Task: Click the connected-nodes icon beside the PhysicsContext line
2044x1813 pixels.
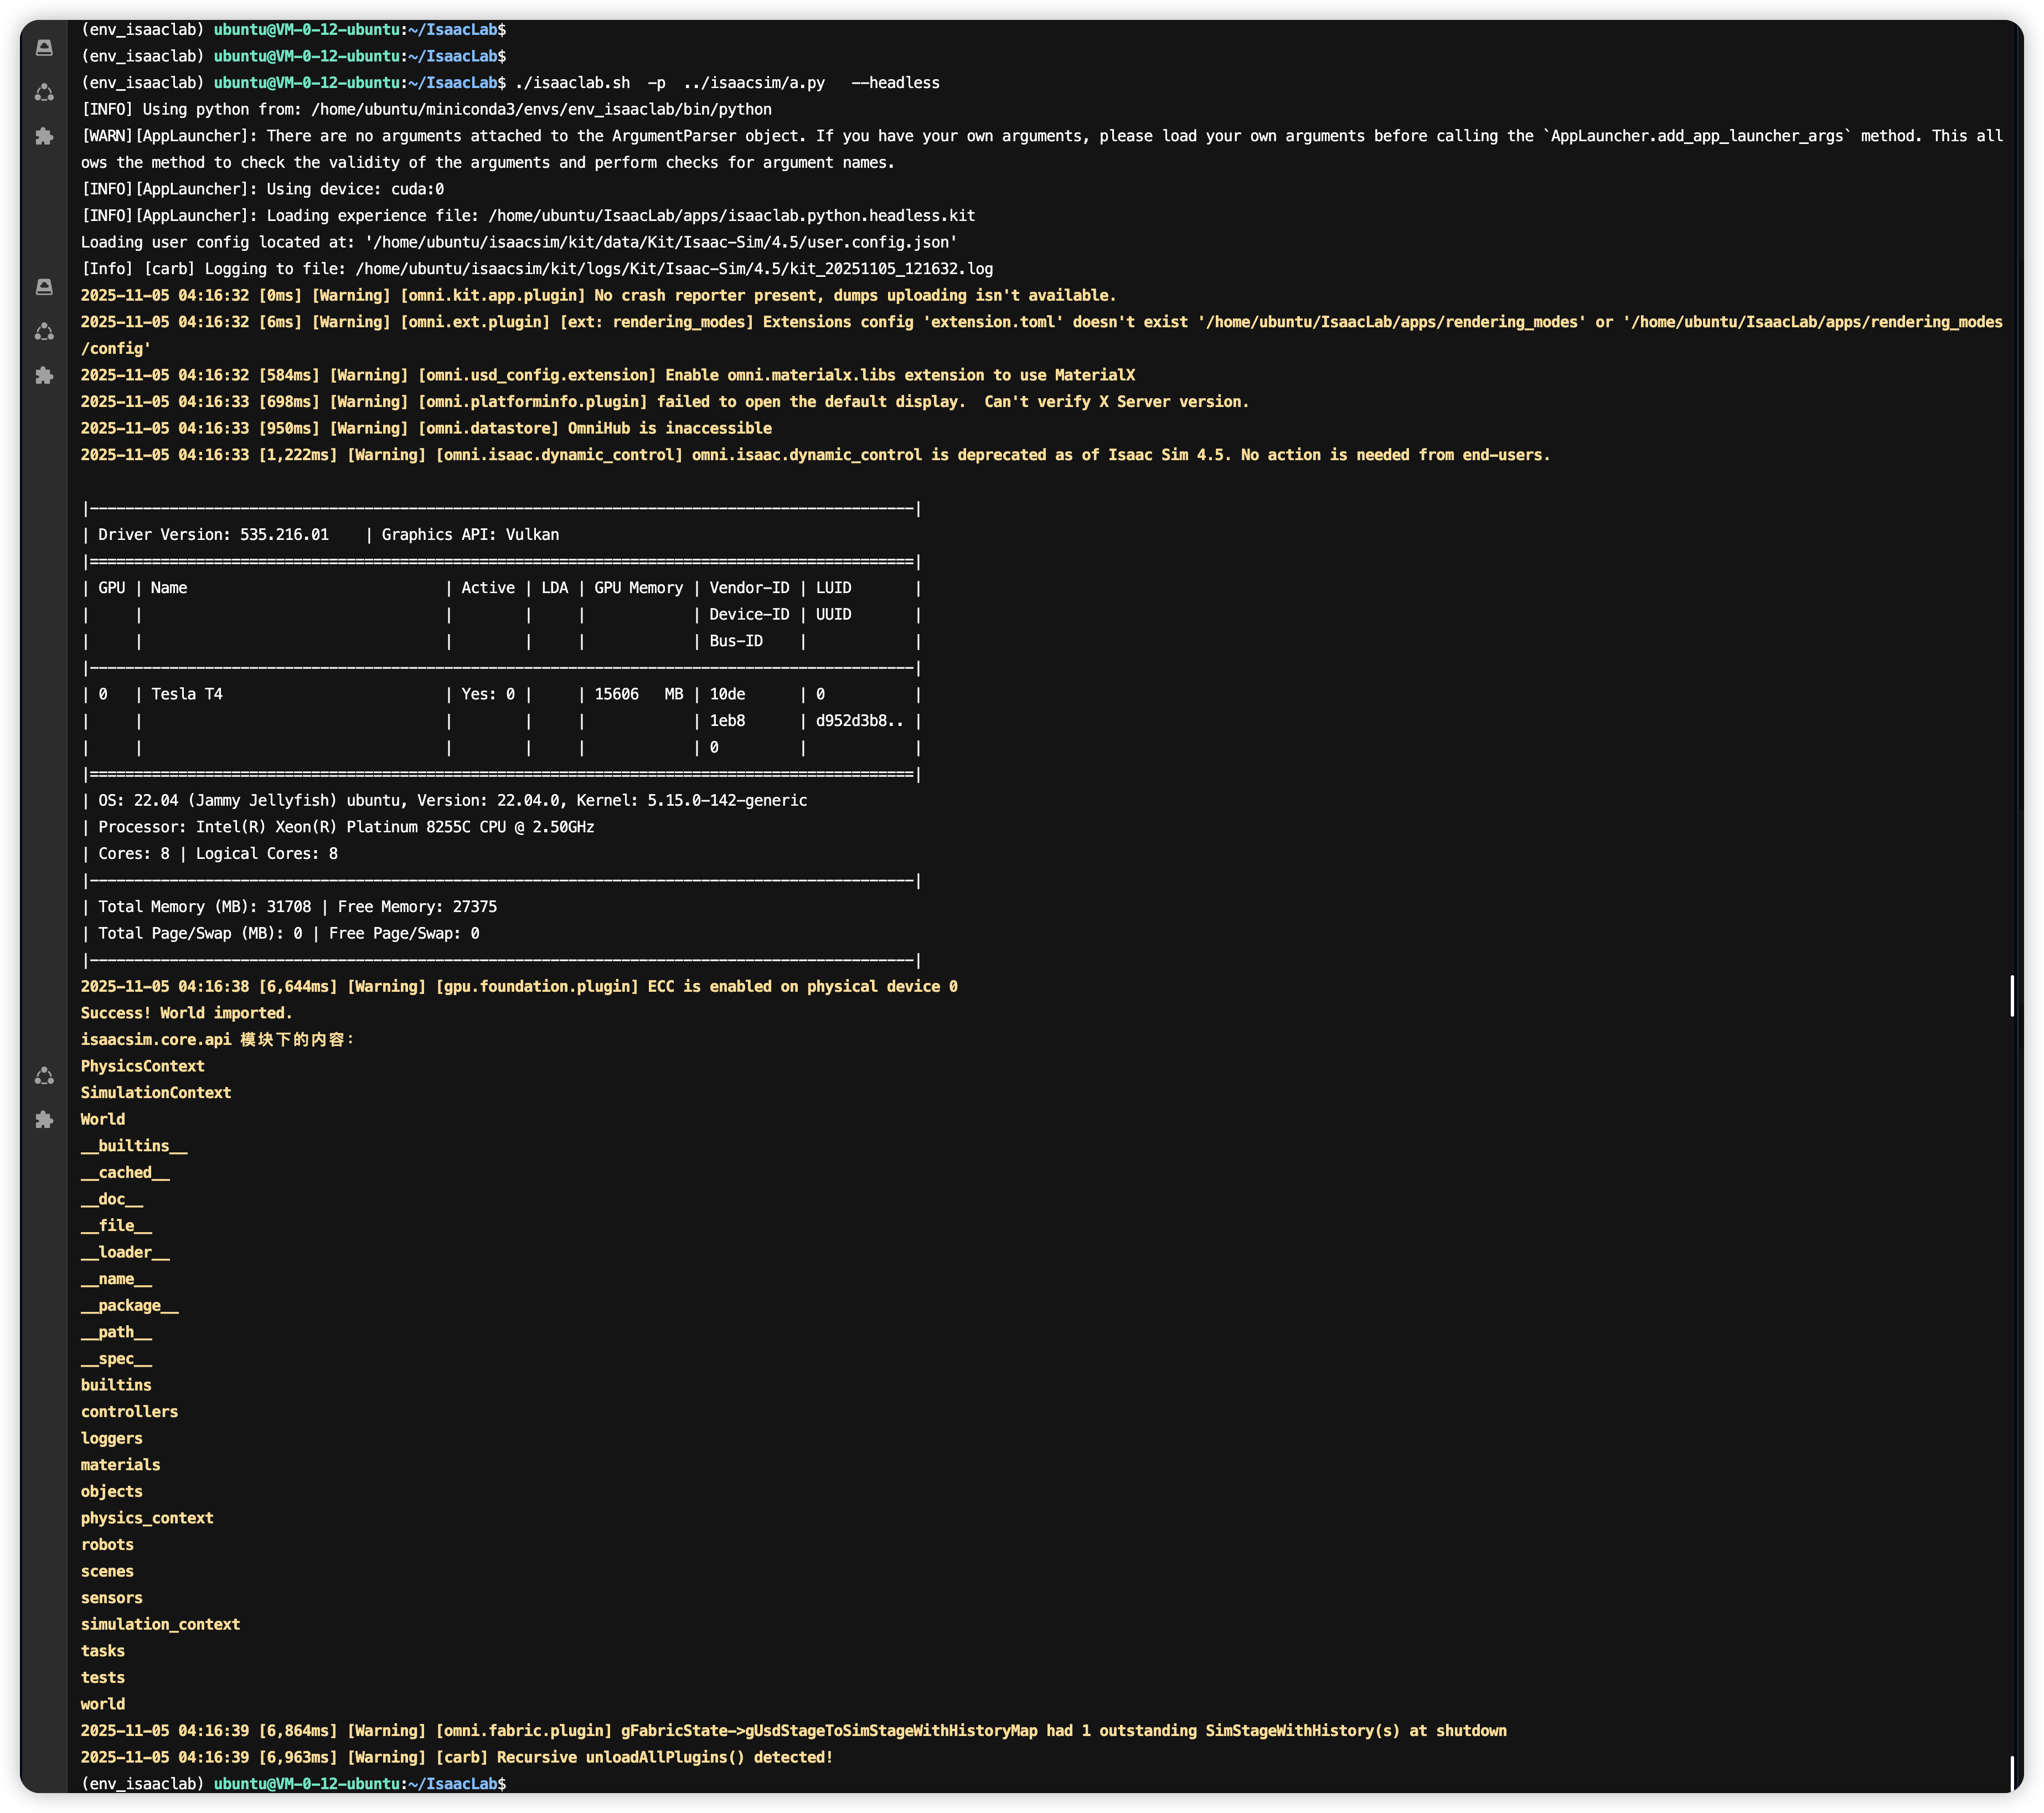Action: click(44, 1076)
